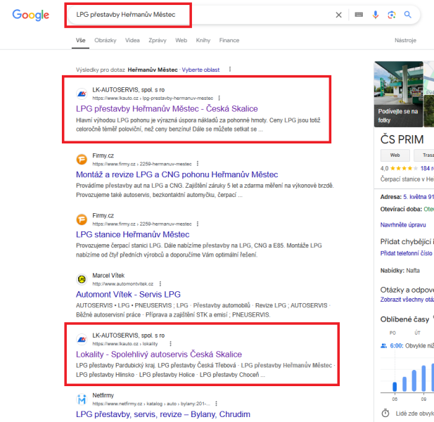This screenshot has width=434, height=422.
Task: Switch to the Obrázky tab
Action: point(106,40)
